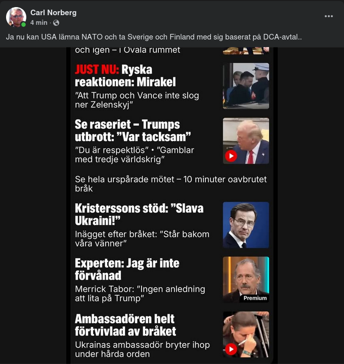The height and width of the screenshot is (364, 344).
Task: Click 'Se hela urspårade mötet' text link
Action: click(170, 184)
